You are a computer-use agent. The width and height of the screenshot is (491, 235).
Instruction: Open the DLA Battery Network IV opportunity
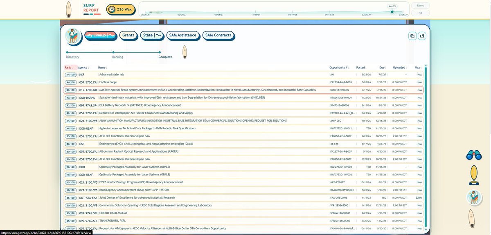click(x=243, y=105)
